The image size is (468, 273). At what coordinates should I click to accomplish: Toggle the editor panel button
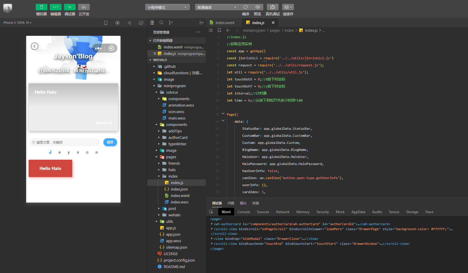click(x=55, y=7)
